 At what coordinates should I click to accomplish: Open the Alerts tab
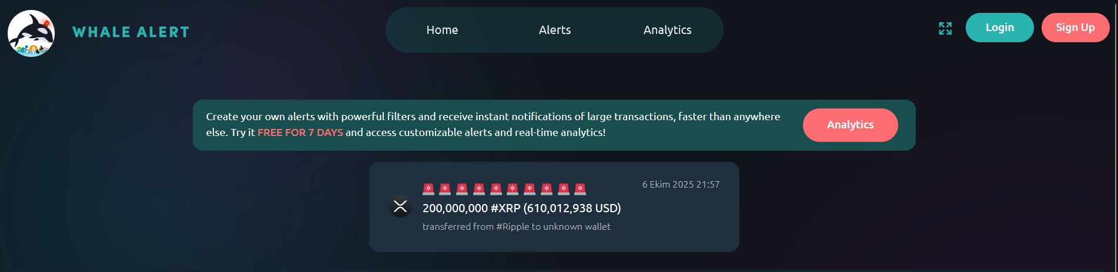click(555, 30)
